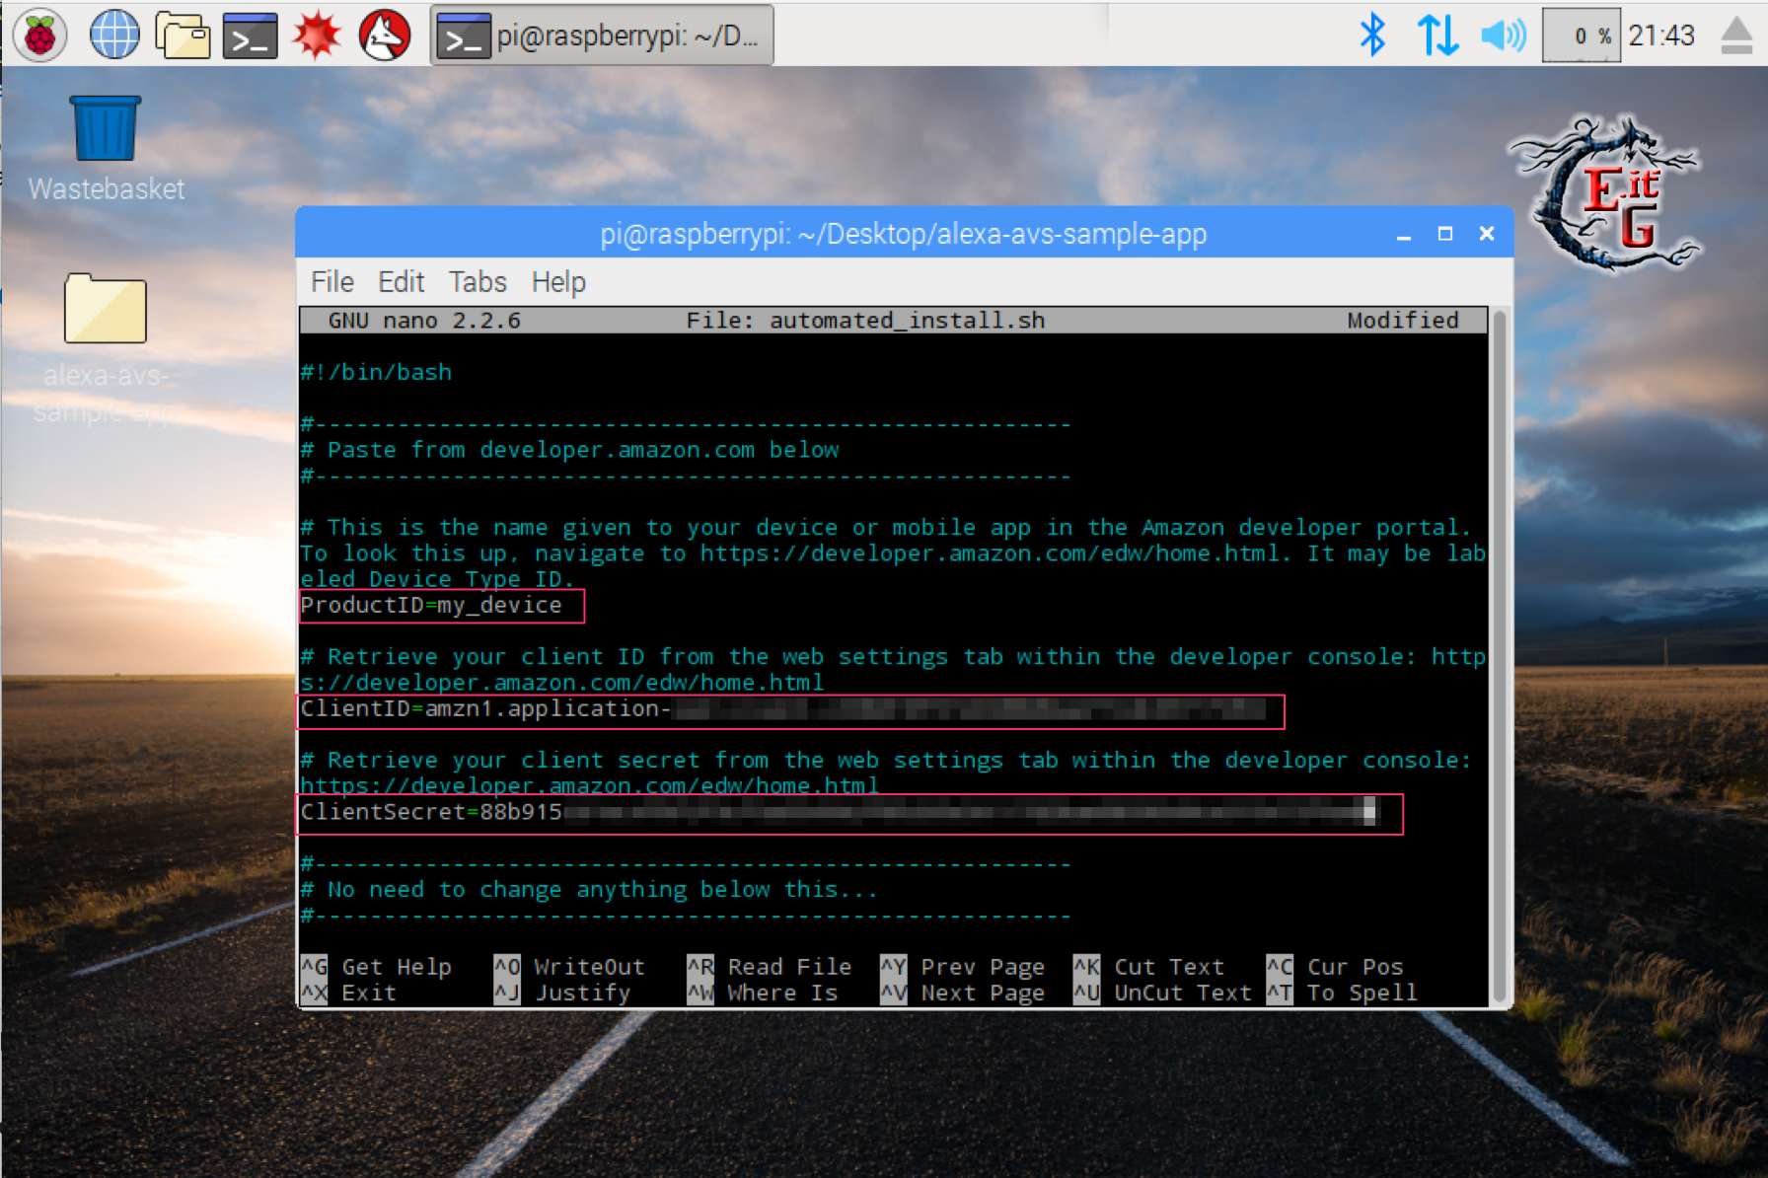Click '^T To Spell' nano shortcut
This screenshot has height=1178, width=1768.
[x=1342, y=993]
